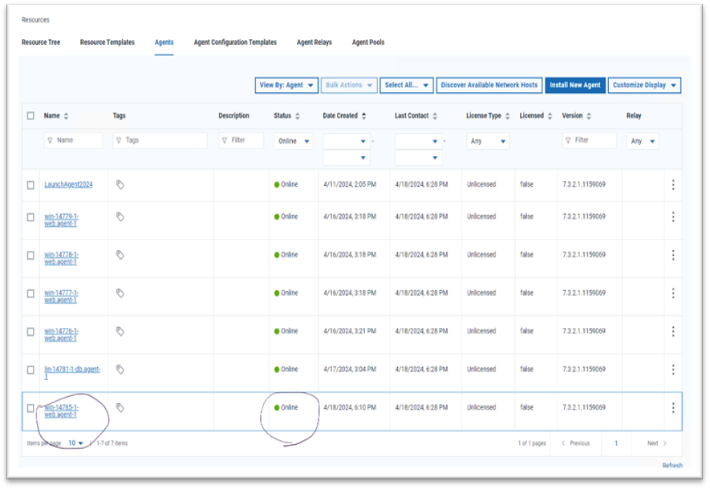Sort by the Date Created column arrows
This screenshot has width=710, height=489.
pos(363,116)
